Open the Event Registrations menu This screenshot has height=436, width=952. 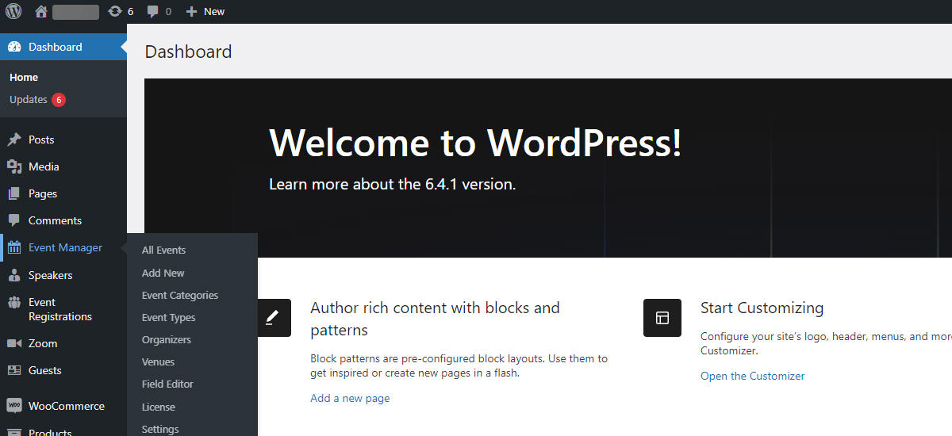63,309
